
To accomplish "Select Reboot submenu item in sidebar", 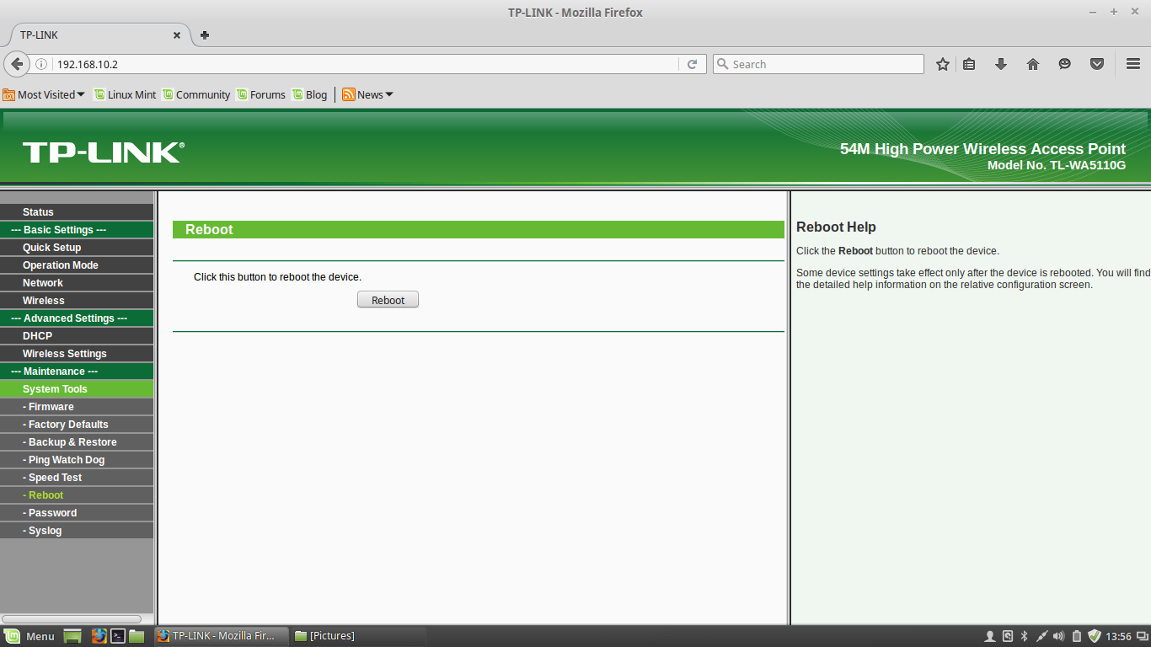I will [77, 495].
